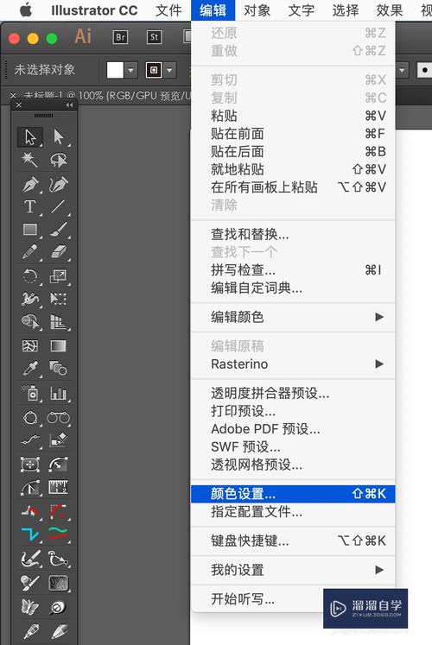
Task: Select the Width/Warp tool
Action: [x=30, y=299]
